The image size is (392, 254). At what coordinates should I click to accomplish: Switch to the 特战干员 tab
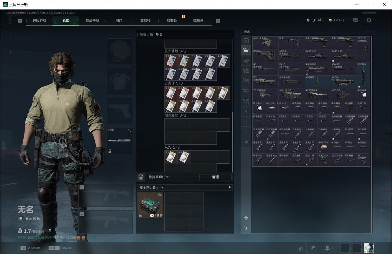point(92,20)
